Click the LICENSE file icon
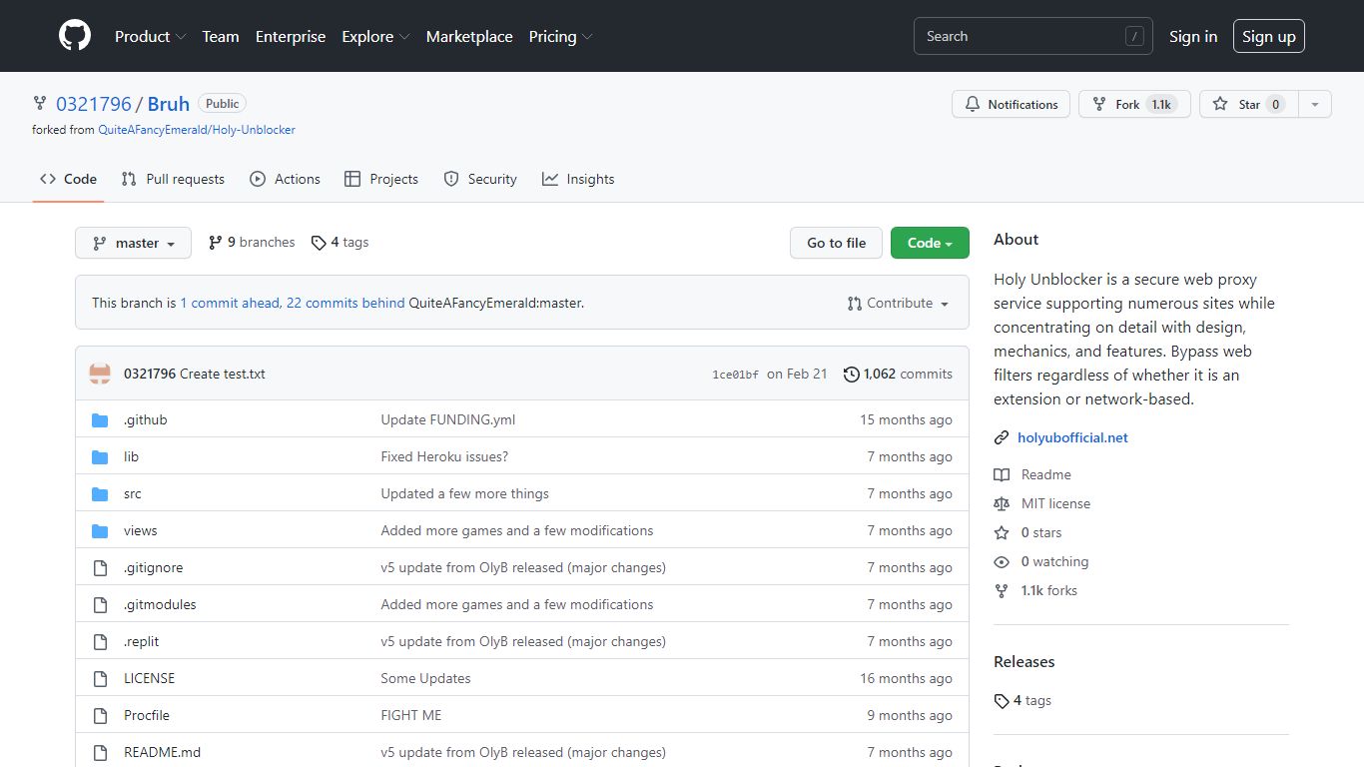Screen dimensions: 1364x767 pyautogui.click(x=100, y=678)
